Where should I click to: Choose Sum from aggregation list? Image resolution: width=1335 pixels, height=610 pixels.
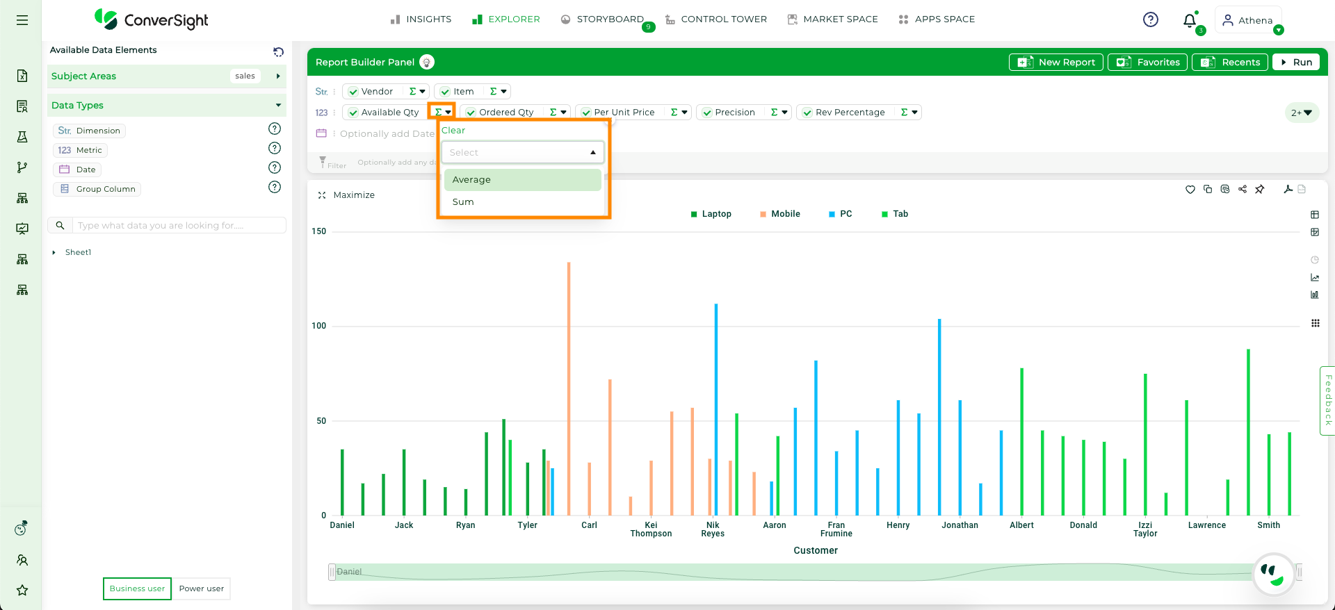click(x=523, y=201)
